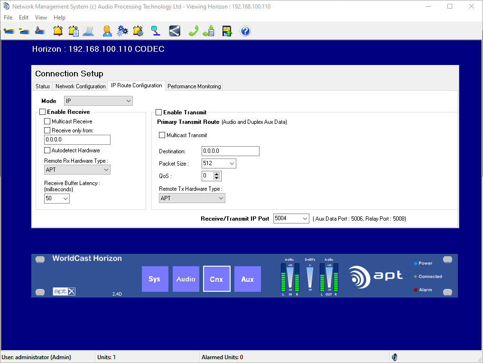The height and width of the screenshot is (363, 483).
Task: Open the Remote Tx Hardware Type dropdown
Action: (x=192, y=198)
